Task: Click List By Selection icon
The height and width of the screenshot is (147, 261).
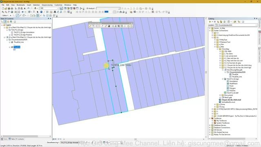Action: click(x=11, y=22)
